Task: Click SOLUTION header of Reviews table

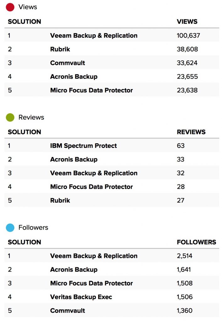Action: coord(24,132)
